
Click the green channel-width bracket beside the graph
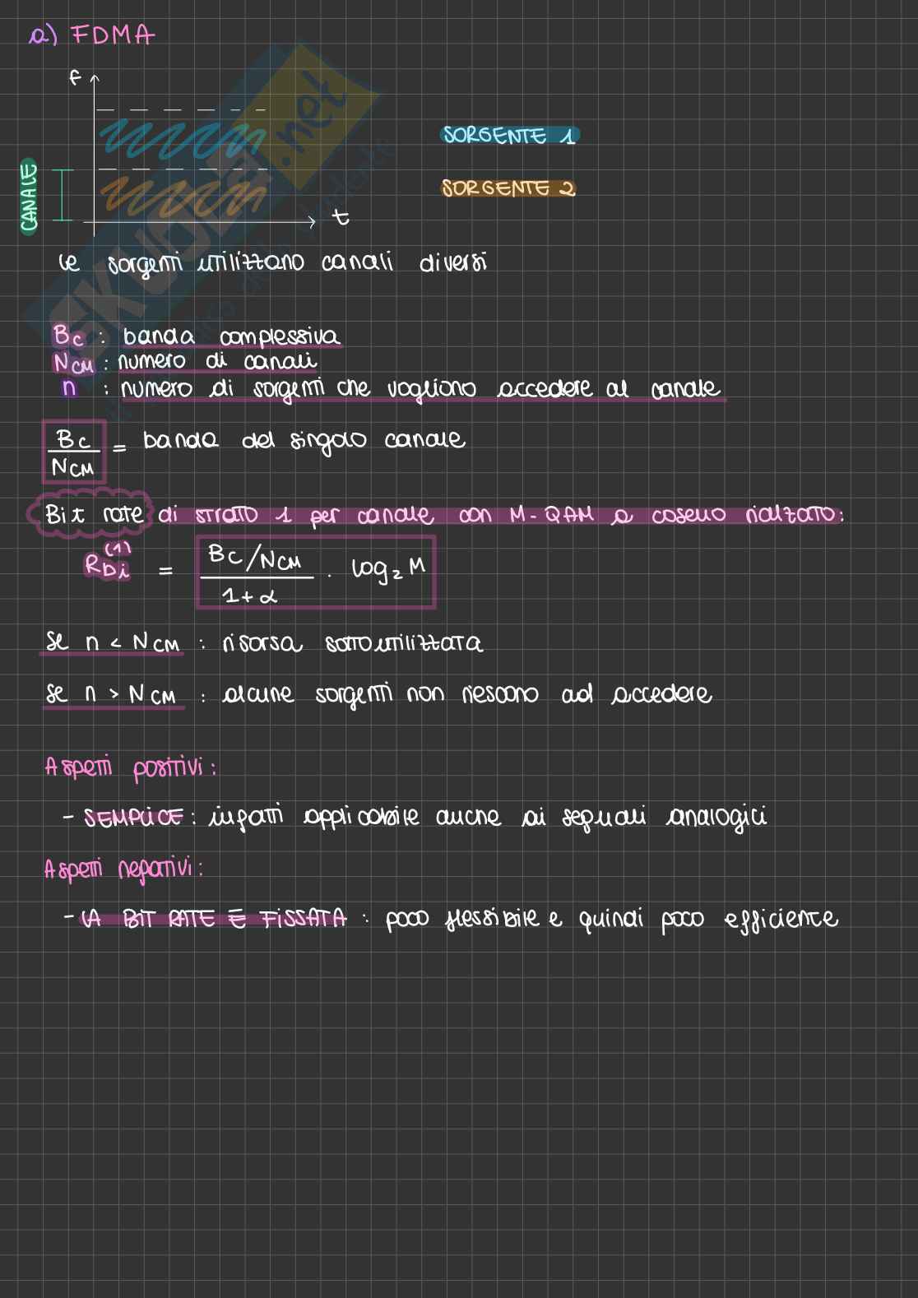tap(62, 195)
